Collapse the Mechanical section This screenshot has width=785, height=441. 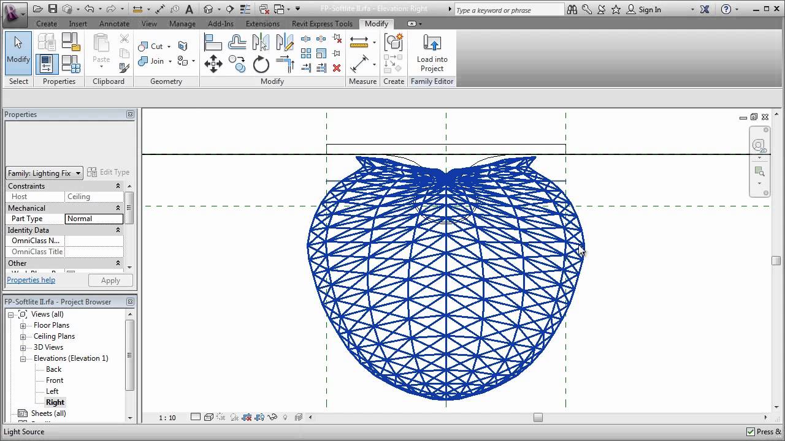point(118,208)
